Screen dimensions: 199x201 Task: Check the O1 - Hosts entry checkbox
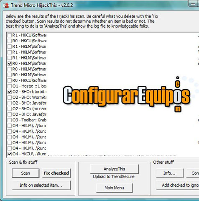pos(10,86)
